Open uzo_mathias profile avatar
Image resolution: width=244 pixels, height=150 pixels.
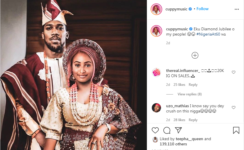[156, 108]
